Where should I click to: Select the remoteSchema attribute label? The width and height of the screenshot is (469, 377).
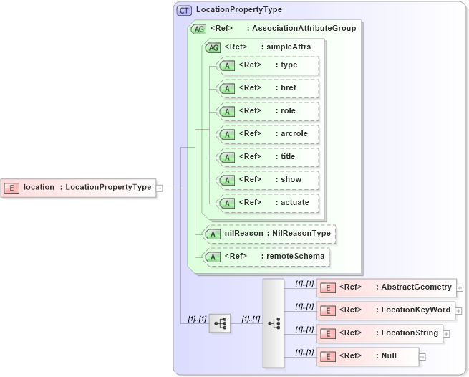[x=274, y=257]
